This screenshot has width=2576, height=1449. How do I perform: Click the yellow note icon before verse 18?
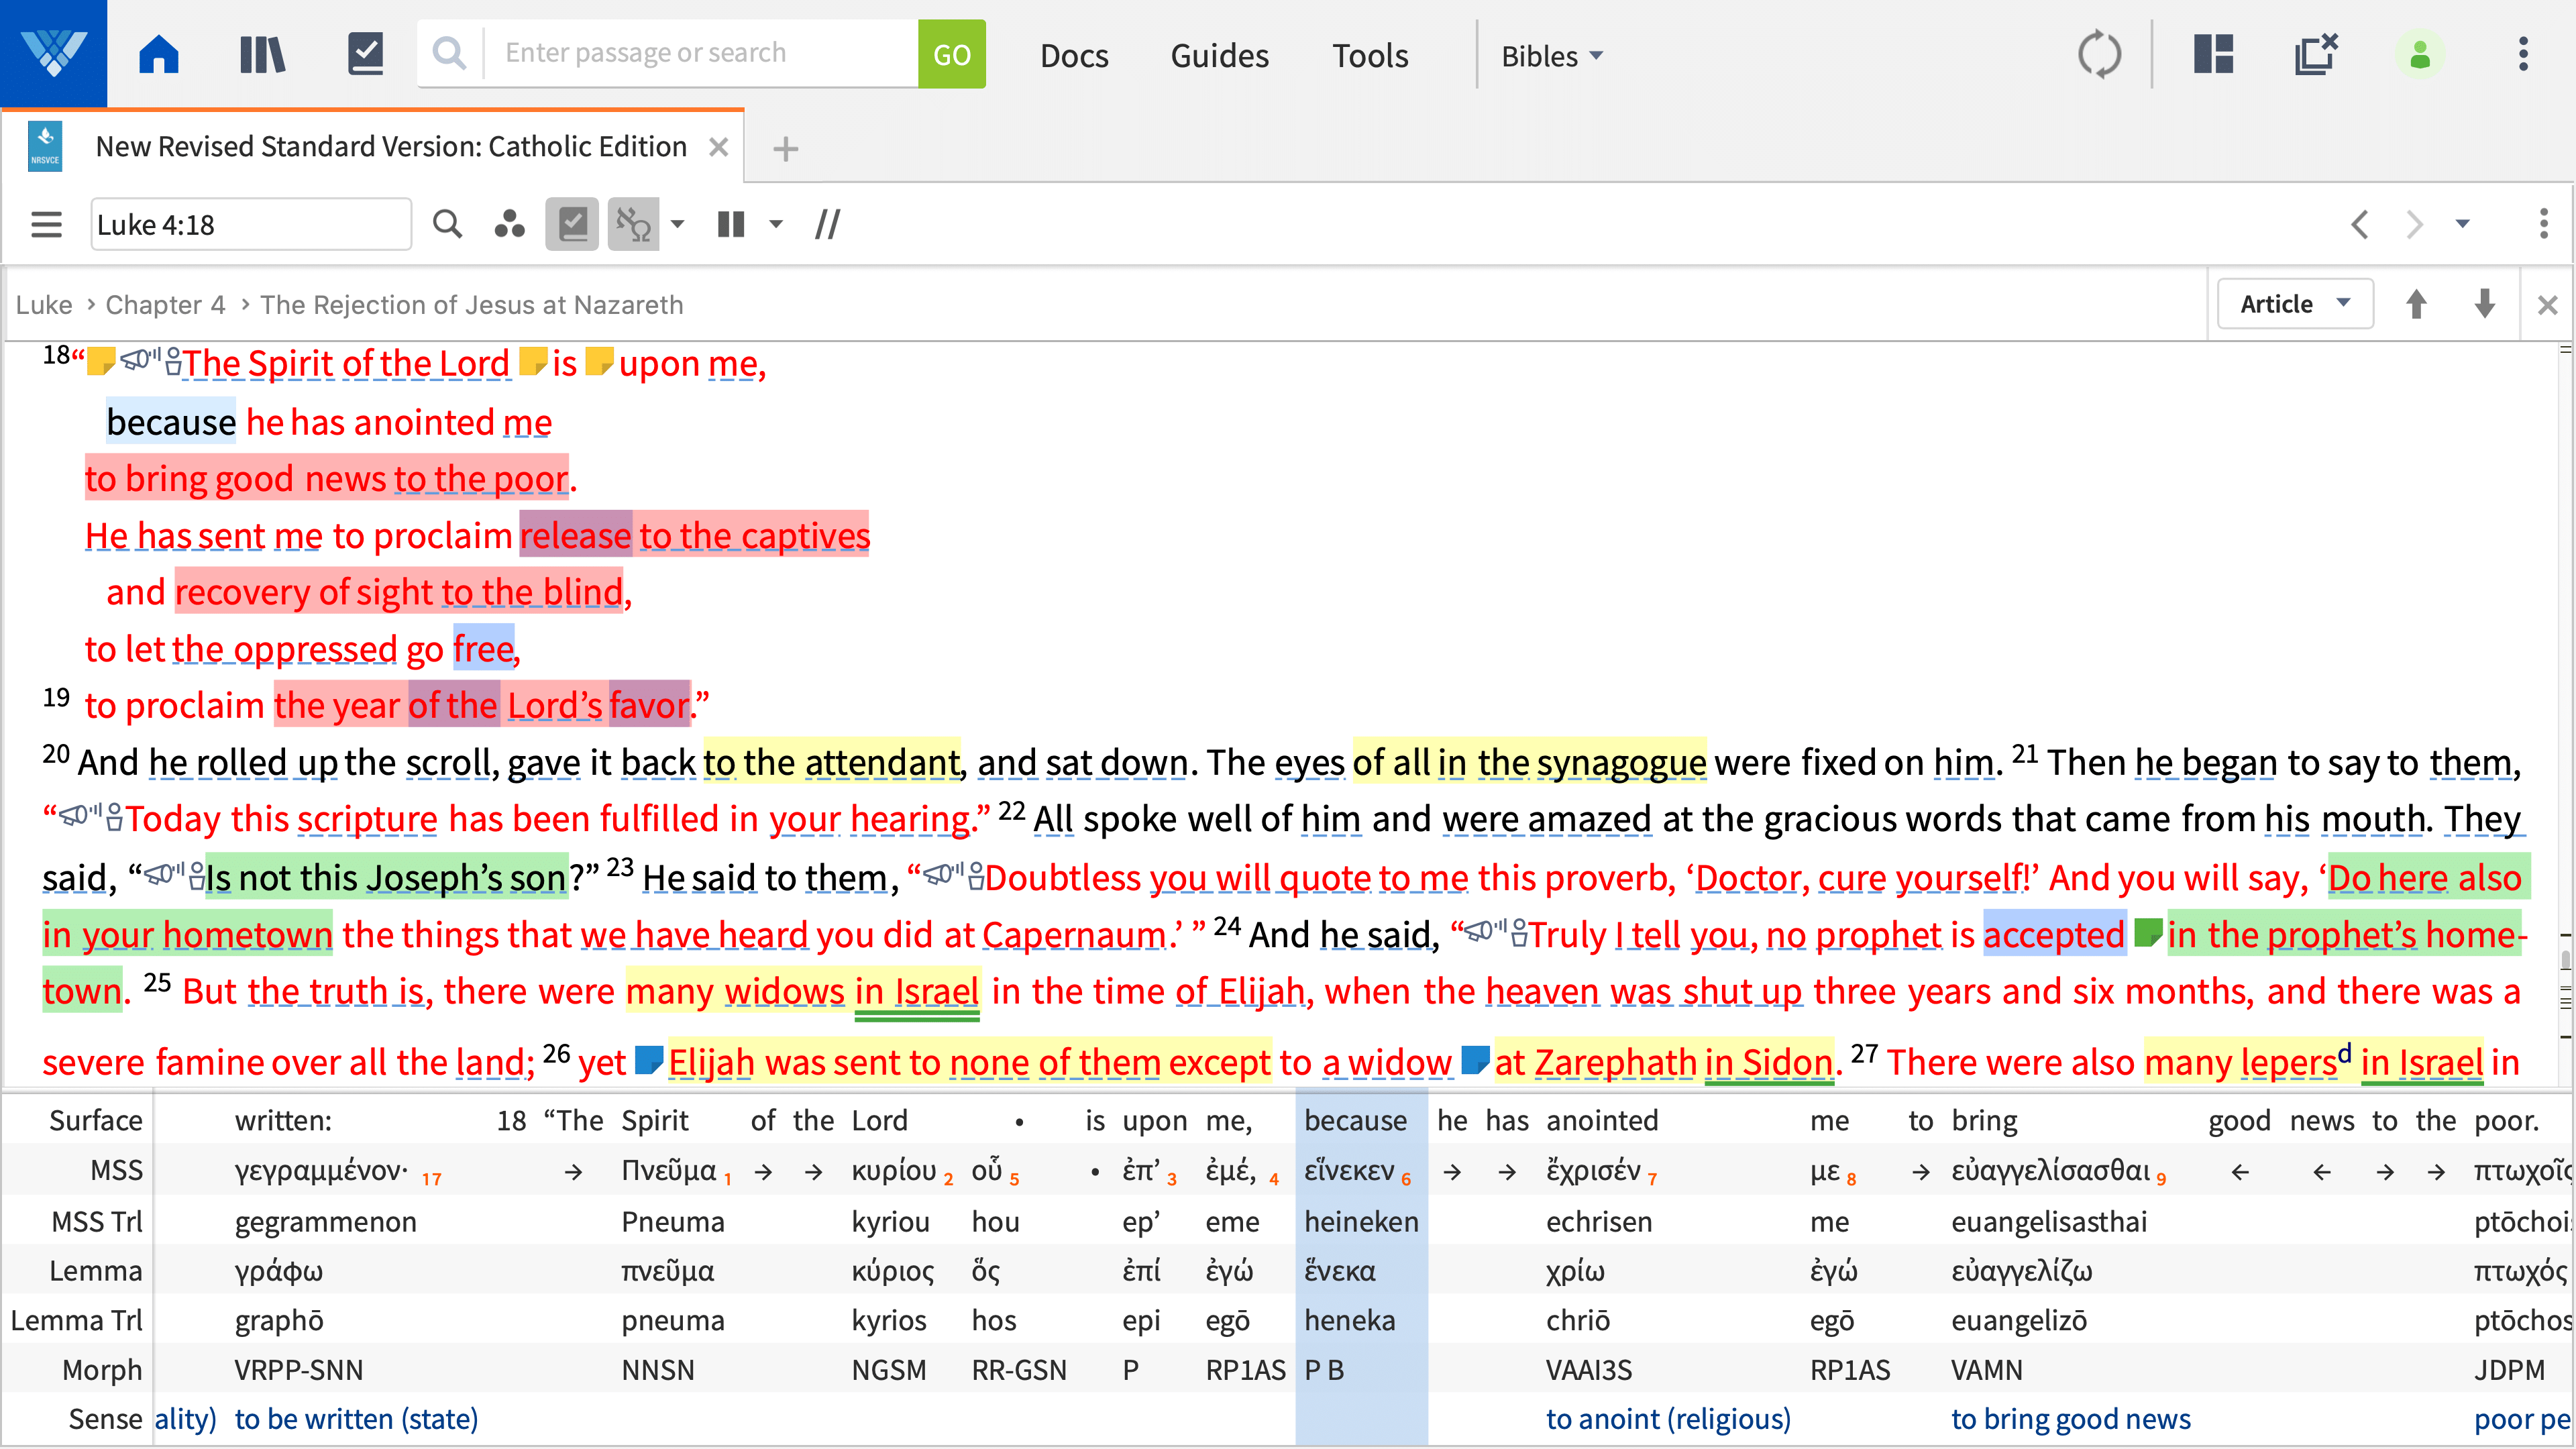coord(101,360)
